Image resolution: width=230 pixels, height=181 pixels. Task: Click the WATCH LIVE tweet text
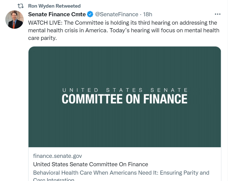(x=122, y=23)
